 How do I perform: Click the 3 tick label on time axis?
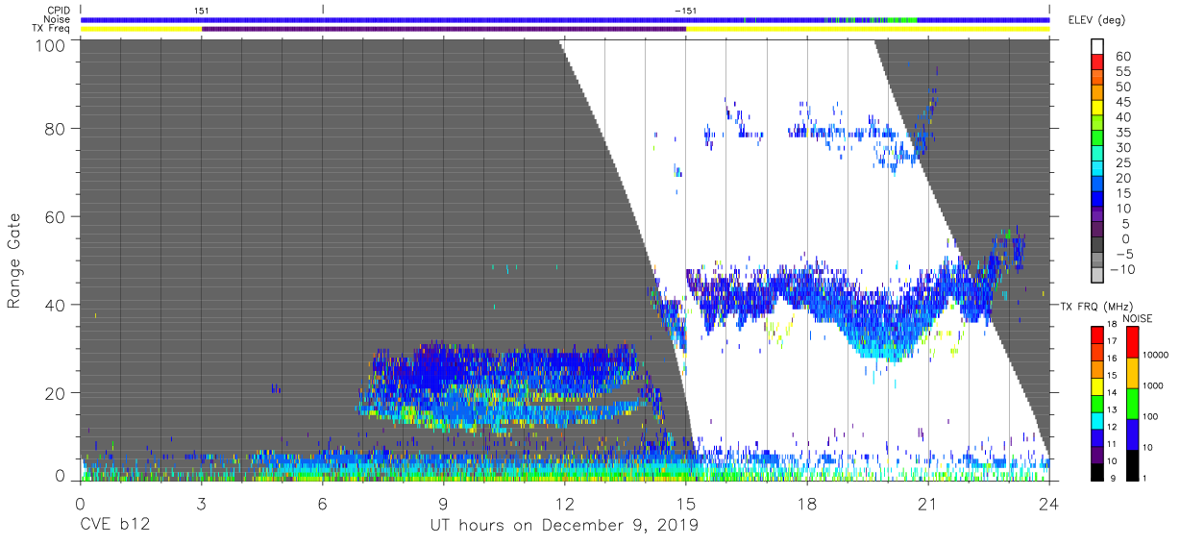click(201, 503)
